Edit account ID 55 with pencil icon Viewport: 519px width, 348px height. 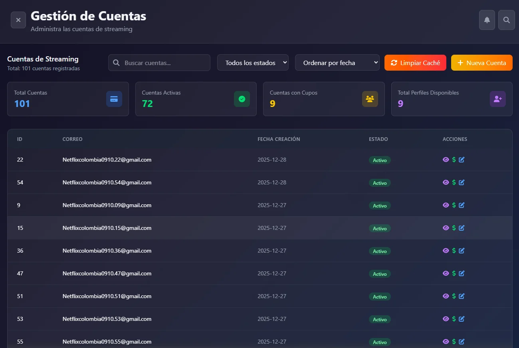click(462, 342)
